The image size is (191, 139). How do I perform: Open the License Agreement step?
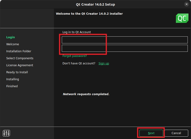pos(20,65)
